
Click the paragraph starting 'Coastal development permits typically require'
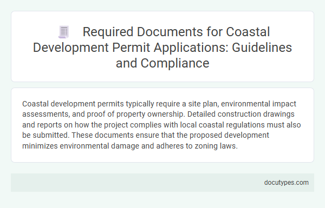pyautogui.click(x=161, y=125)
